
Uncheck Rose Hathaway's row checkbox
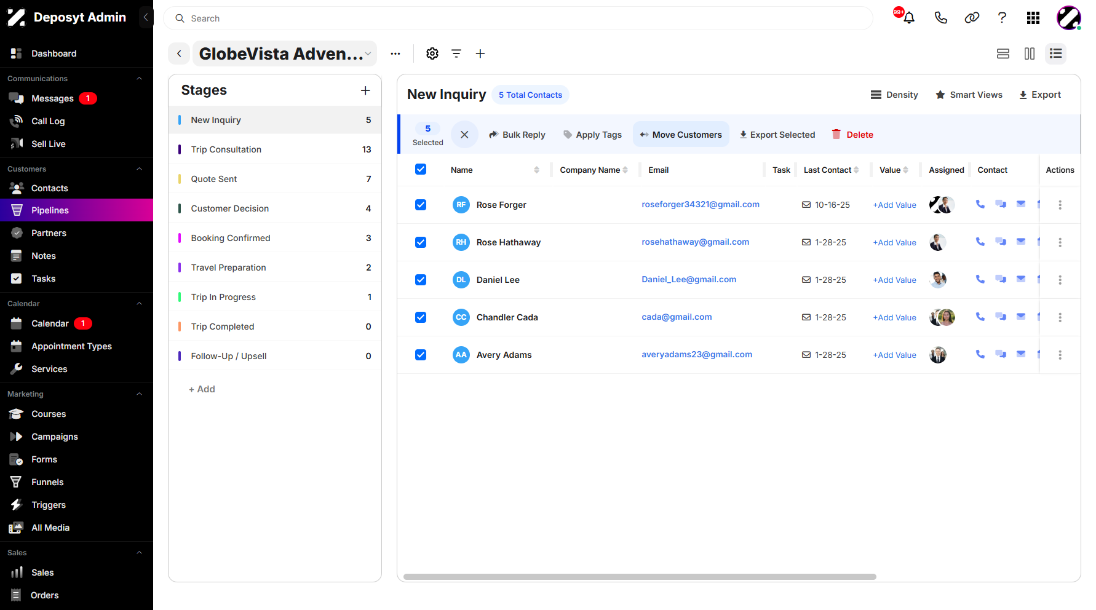coord(421,242)
